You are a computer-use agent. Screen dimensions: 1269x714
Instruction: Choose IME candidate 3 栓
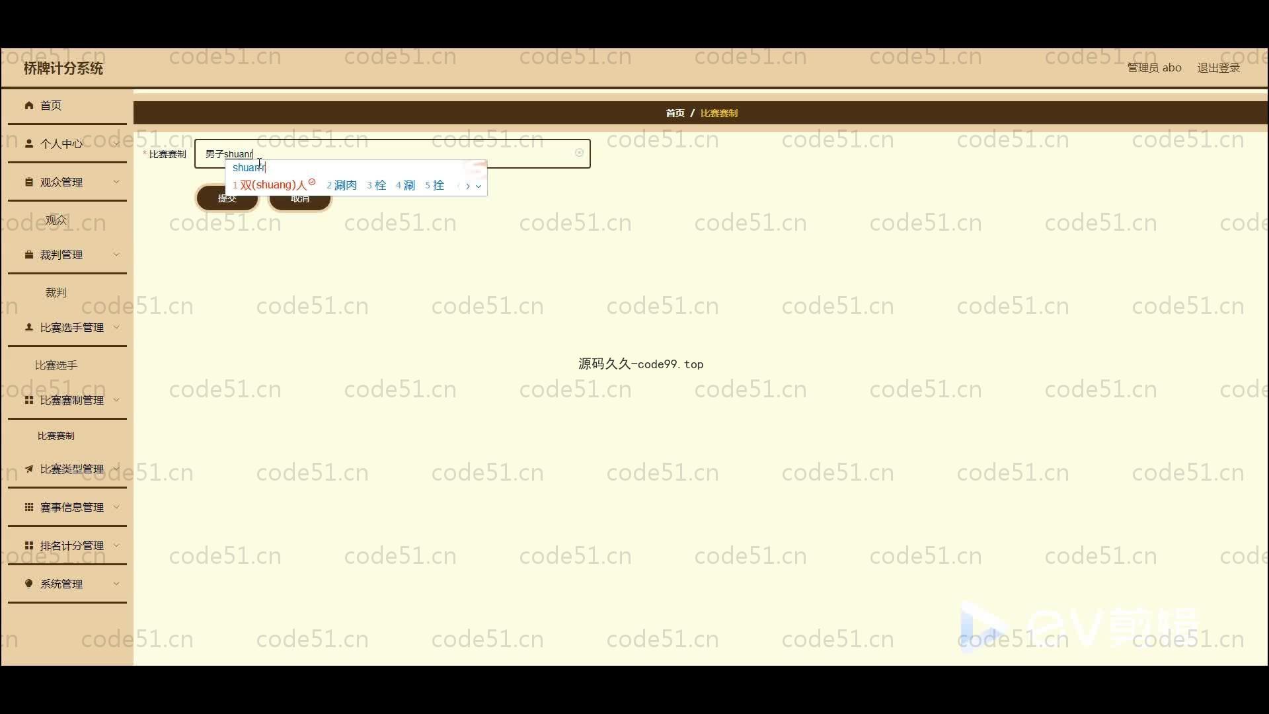pos(377,186)
